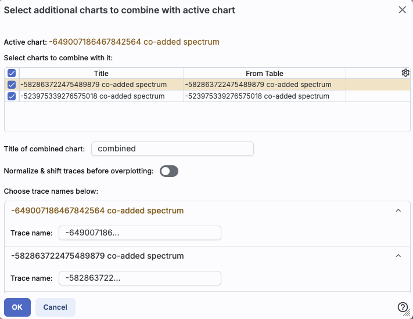Viewport: 413px width, 319px height.
Task: Enable normalize & shift traces toggle
Action: (x=168, y=171)
